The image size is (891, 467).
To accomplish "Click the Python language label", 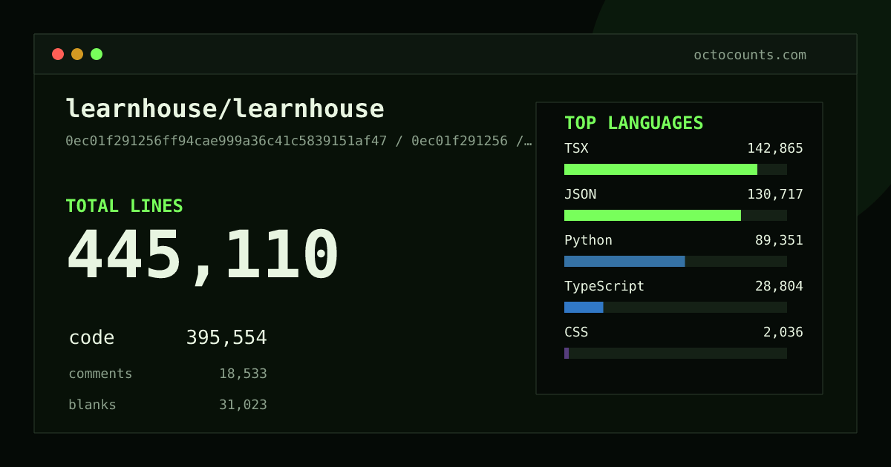I will [588, 240].
